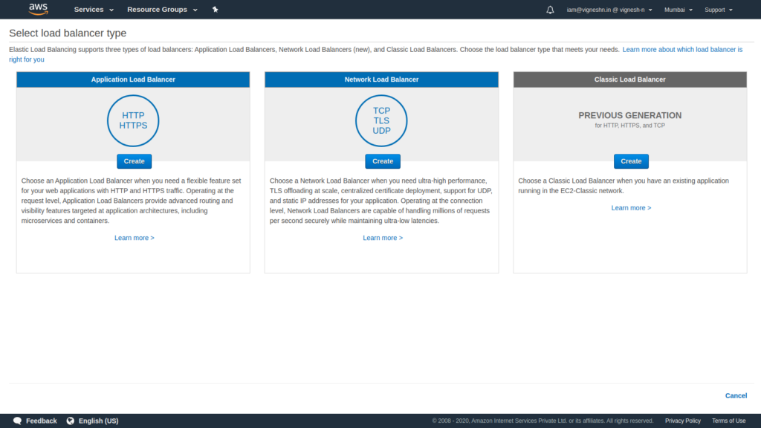The width and height of the screenshot is (761, 428).
Task: Click the Cancel link
Action: (736, 395)
